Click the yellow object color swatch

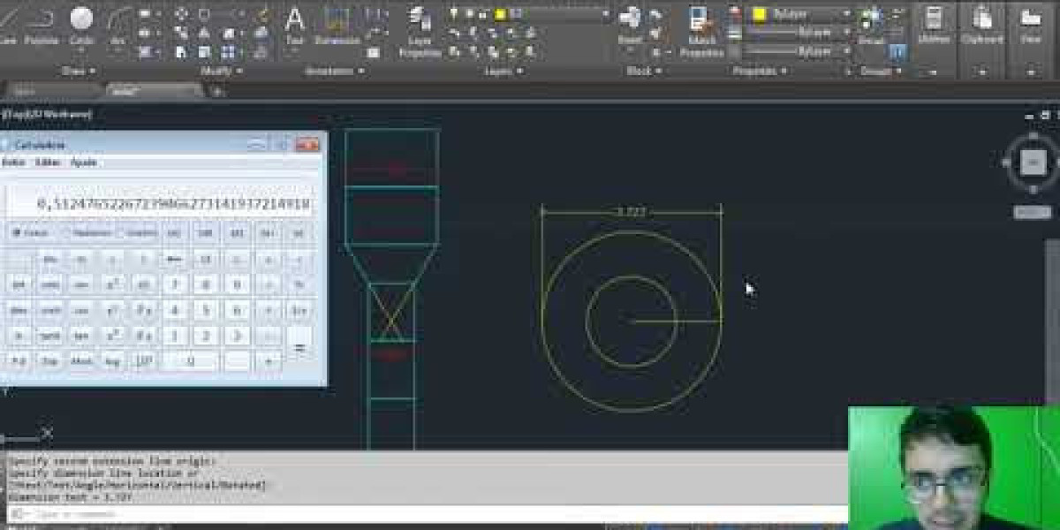click(759, 14)
